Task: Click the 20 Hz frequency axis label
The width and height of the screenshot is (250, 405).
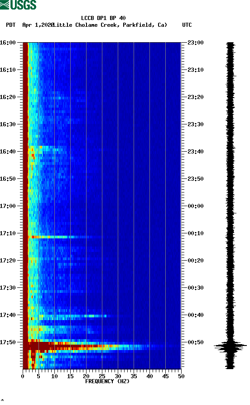Action: [86, 376]
